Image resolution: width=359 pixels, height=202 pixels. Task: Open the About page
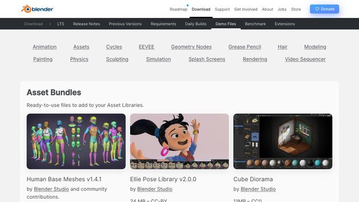coord(268,10)
